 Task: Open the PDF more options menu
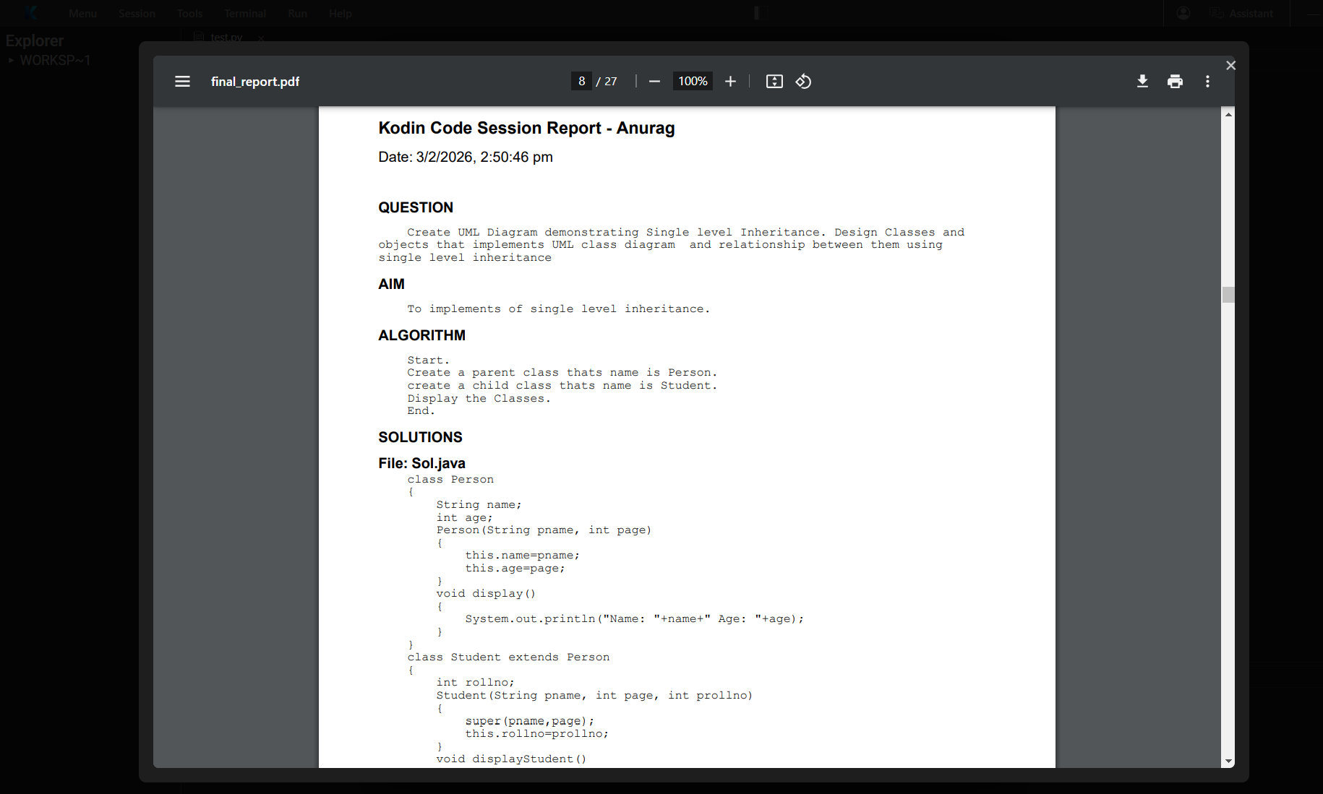(1207, 81)
